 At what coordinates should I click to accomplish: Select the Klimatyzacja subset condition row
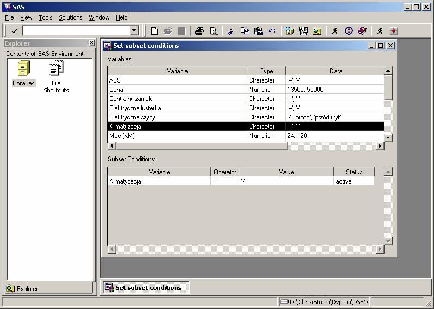click(241, 181)
